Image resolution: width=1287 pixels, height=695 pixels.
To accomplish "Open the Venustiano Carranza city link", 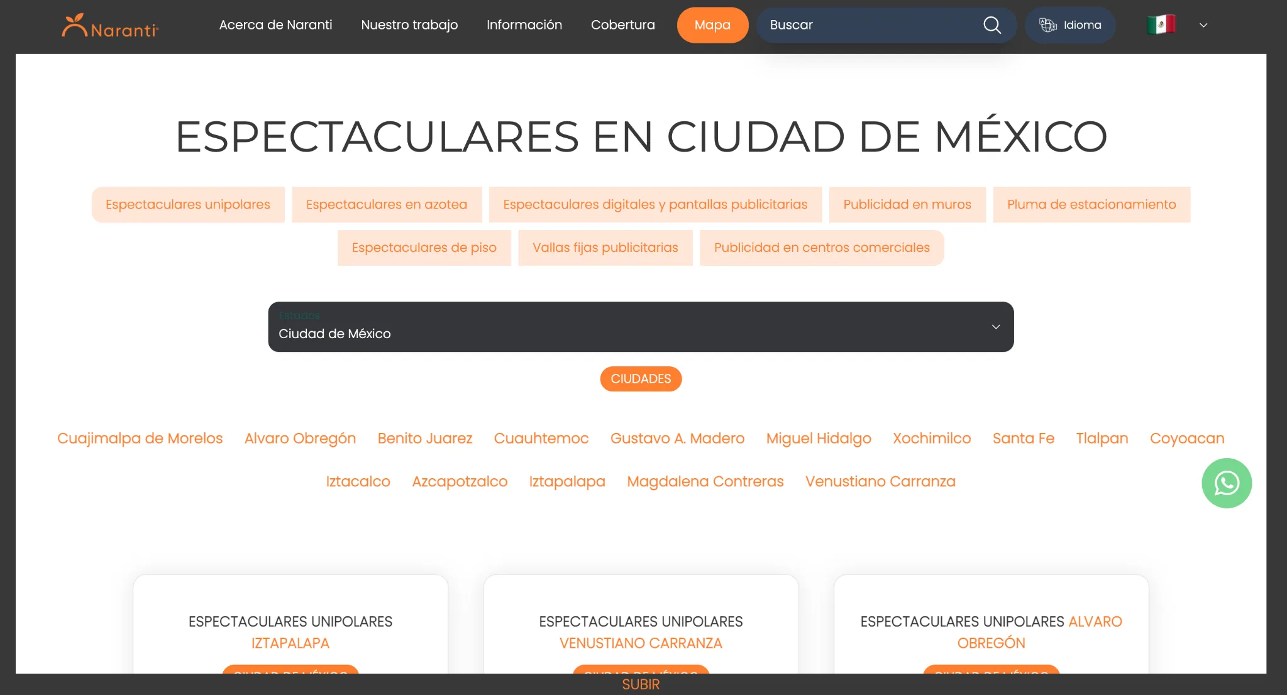I will click(x=880, y=481).
